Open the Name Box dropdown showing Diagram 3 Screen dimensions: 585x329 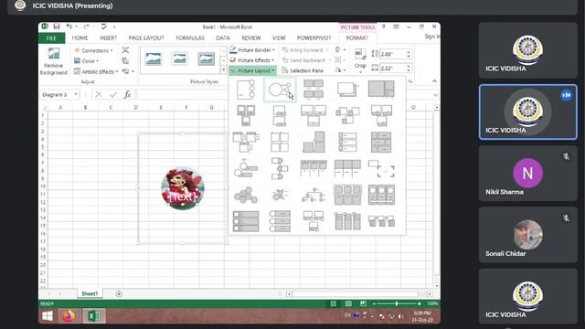click(x=76, y=94)
